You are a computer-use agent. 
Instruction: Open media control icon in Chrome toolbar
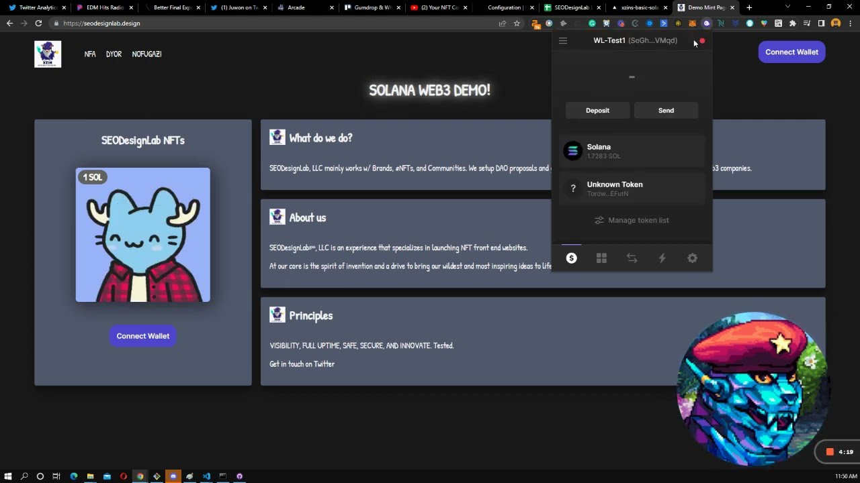807,23
